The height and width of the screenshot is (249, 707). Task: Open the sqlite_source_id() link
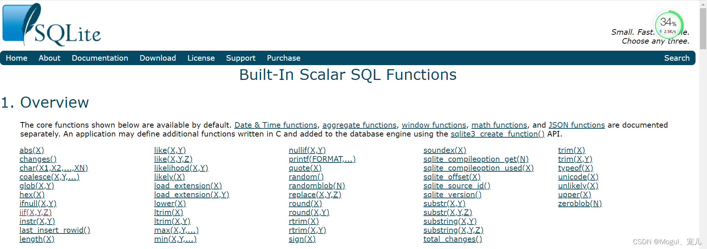pyautogui.click(x=457, y=186)
